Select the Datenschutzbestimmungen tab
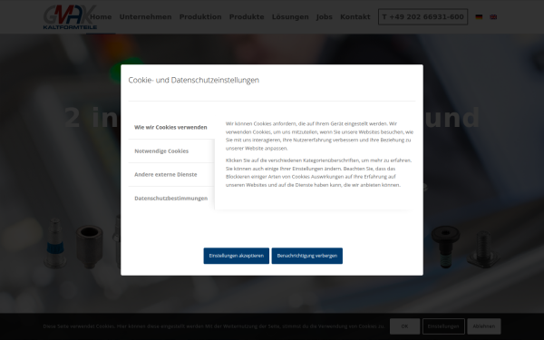The height and width of the screenshot is (340, 544). [171, 198]
